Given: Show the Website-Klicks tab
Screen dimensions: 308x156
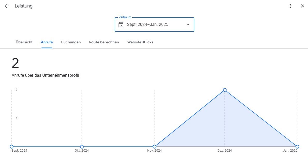Looking at the screenshot, I should pyautogui.click(x=140, y=42).
